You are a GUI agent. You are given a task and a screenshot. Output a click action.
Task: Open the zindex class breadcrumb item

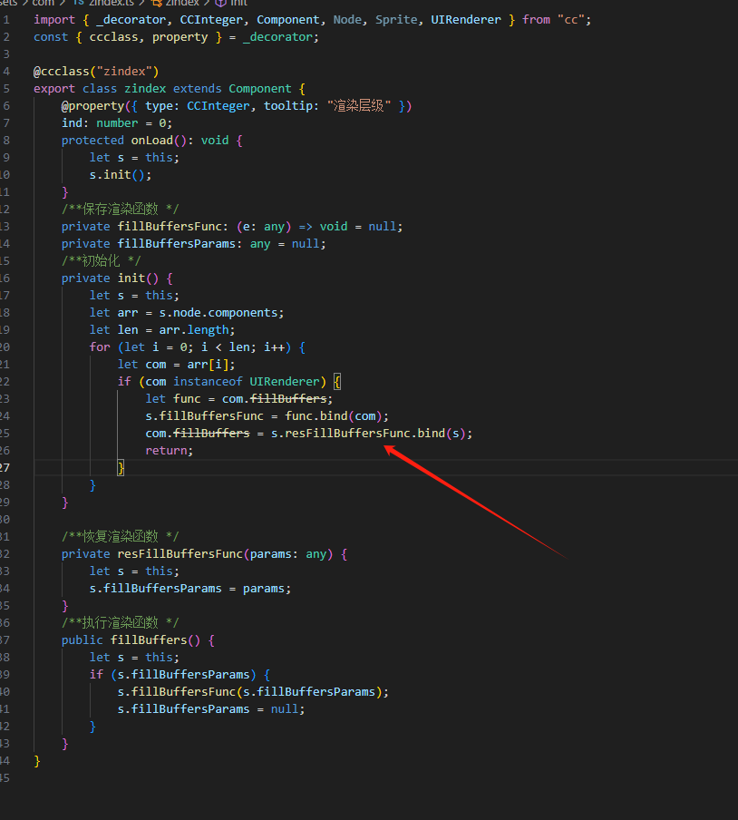(x=175, y=3)
